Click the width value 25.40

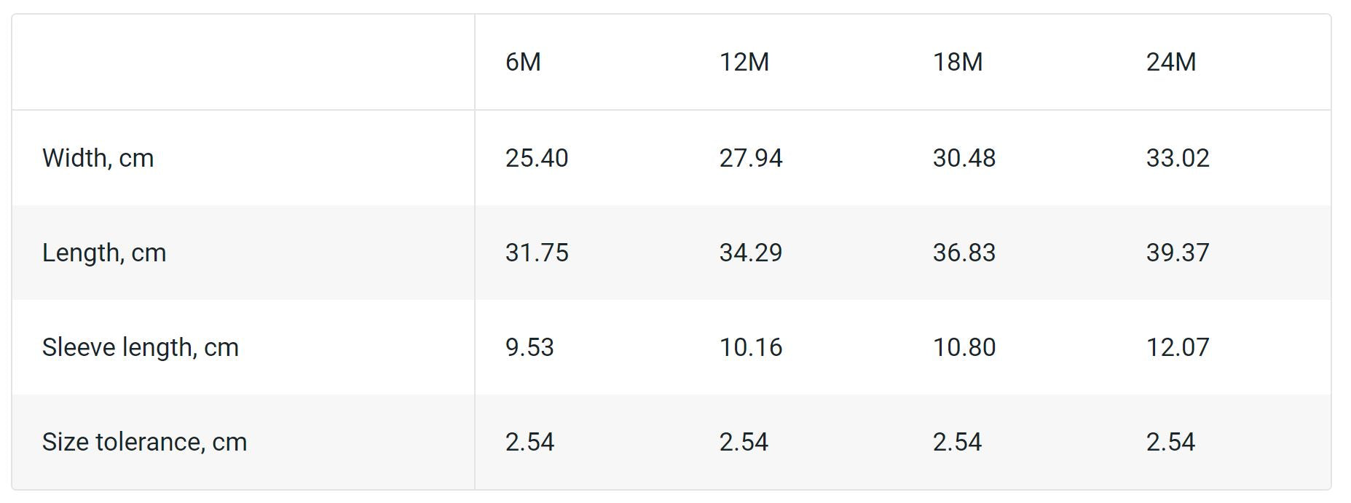coord(537,159)
